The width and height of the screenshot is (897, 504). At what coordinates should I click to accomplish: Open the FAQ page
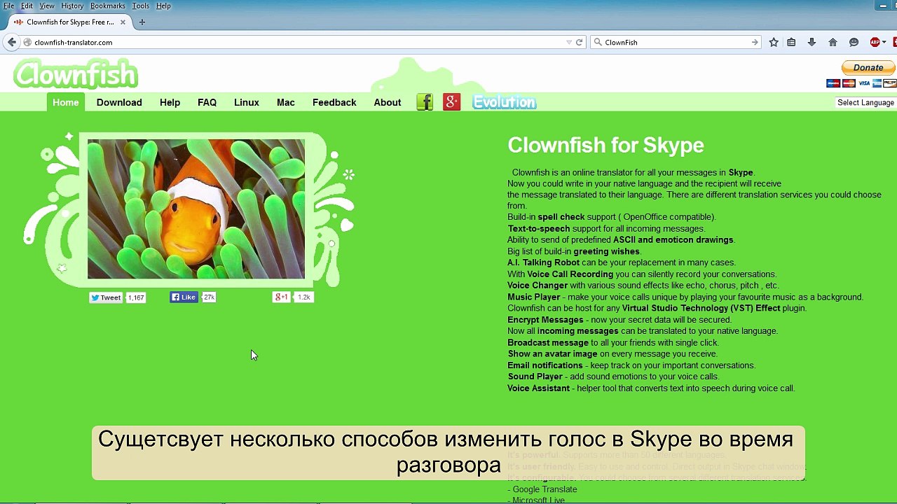coord(207,102)
